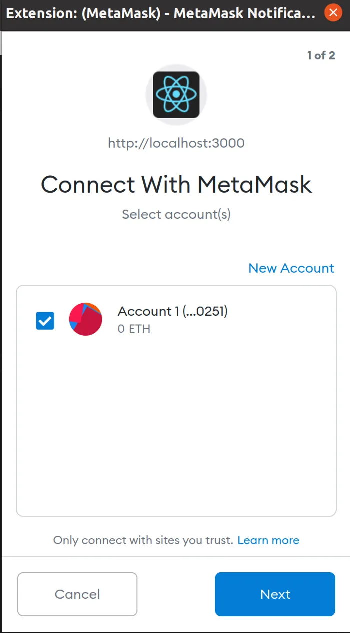
Task: Click the circular identicon beside Account 1
Action: tap(85, 319)
